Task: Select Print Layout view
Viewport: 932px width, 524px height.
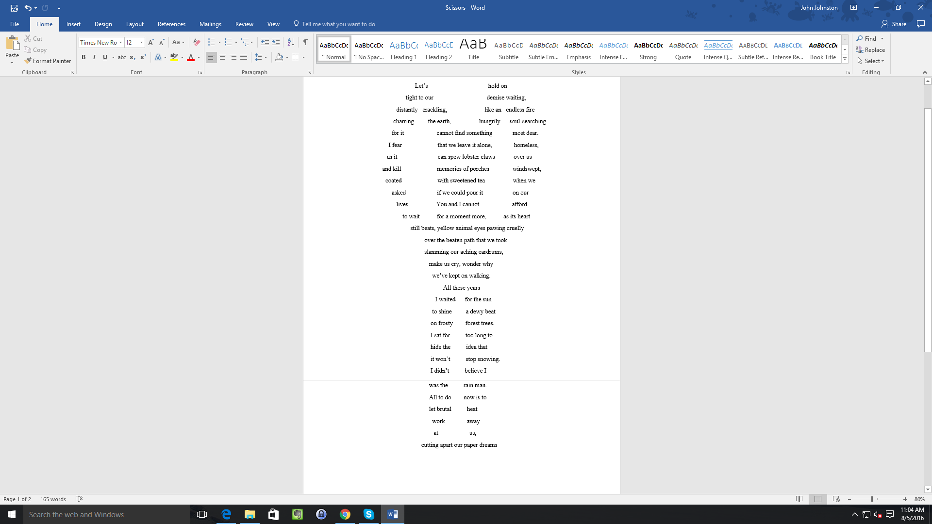Action: (818, 499)
